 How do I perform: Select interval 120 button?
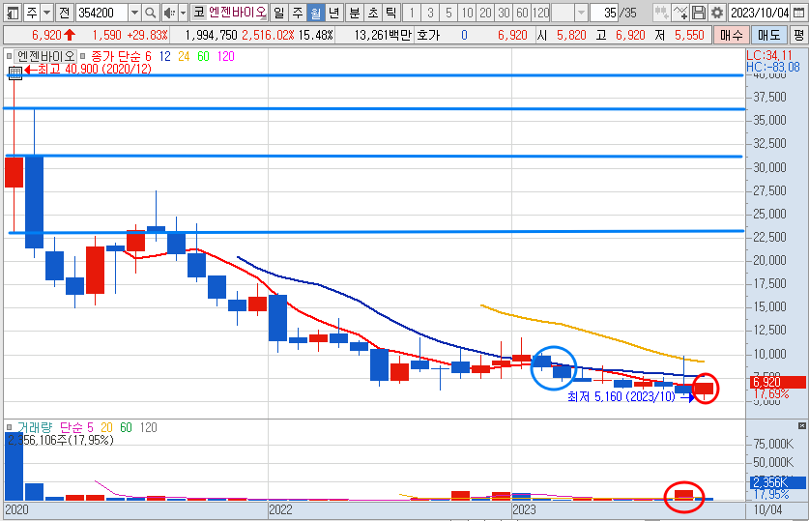point(540,12)
